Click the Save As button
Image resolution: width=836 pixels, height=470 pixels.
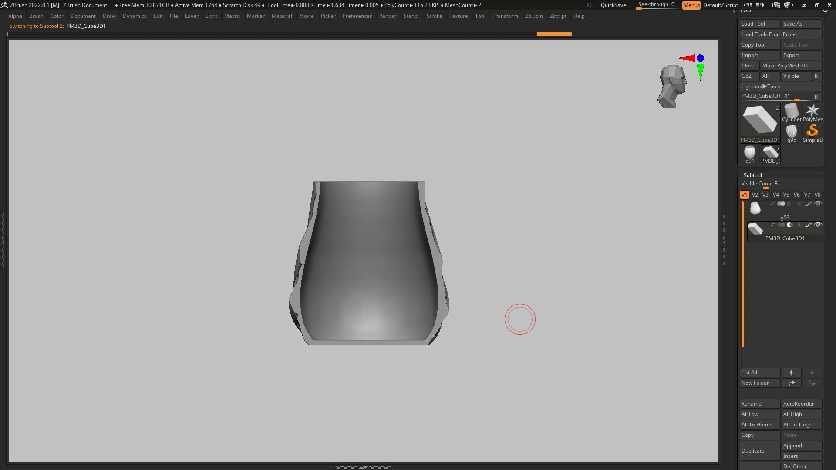pyautogui.click(x=802, y=24)
